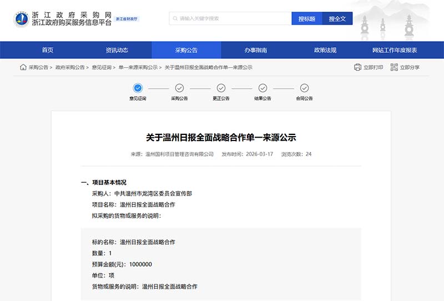Select the 采购公告 step checkmark circle
The width and height of the screenshot is (444, 301).
click(179, 88)
